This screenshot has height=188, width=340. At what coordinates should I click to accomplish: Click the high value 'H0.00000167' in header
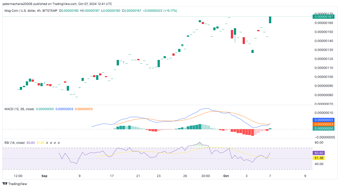(90, 11)
